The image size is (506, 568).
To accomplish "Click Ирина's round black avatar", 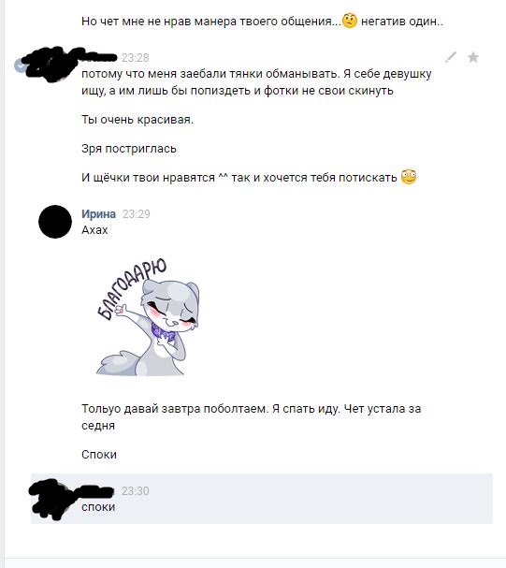I will [x=55, y=222].
